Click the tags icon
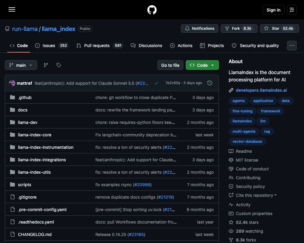Image resolution: width=304 pixels, height=243 pixels. (59, 65)
